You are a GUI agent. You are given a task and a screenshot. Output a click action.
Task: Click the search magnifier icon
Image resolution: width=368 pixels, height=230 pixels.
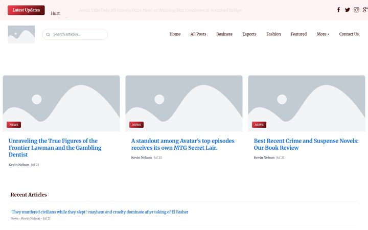(48, 35)
